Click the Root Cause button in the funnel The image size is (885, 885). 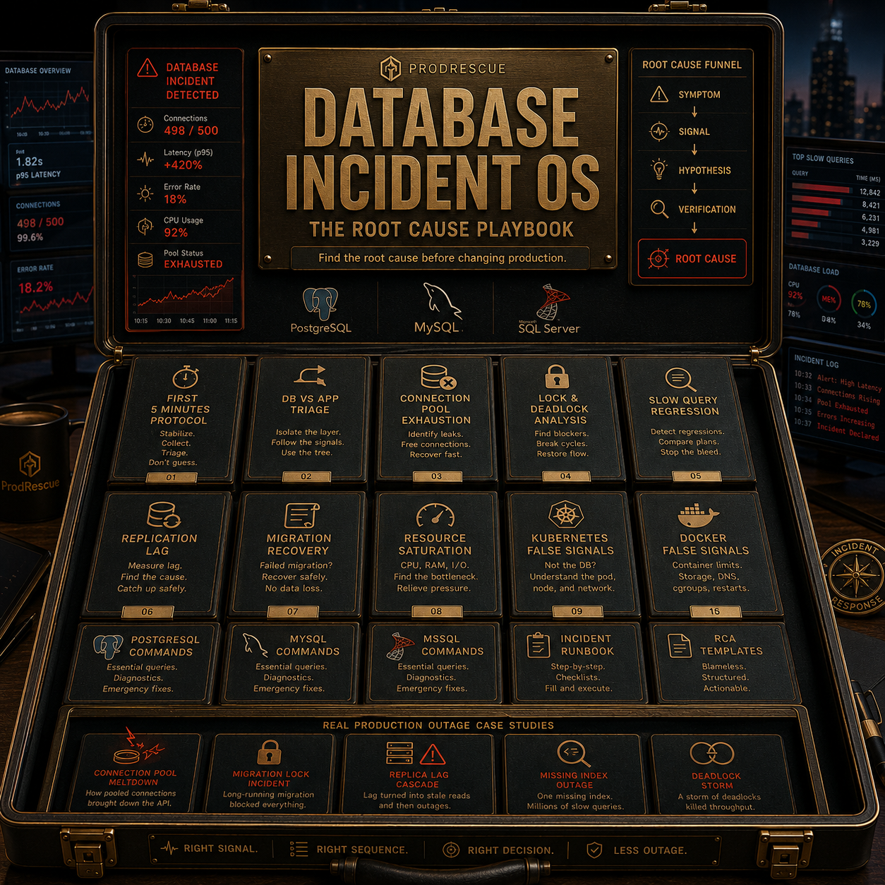pos(692,258)
